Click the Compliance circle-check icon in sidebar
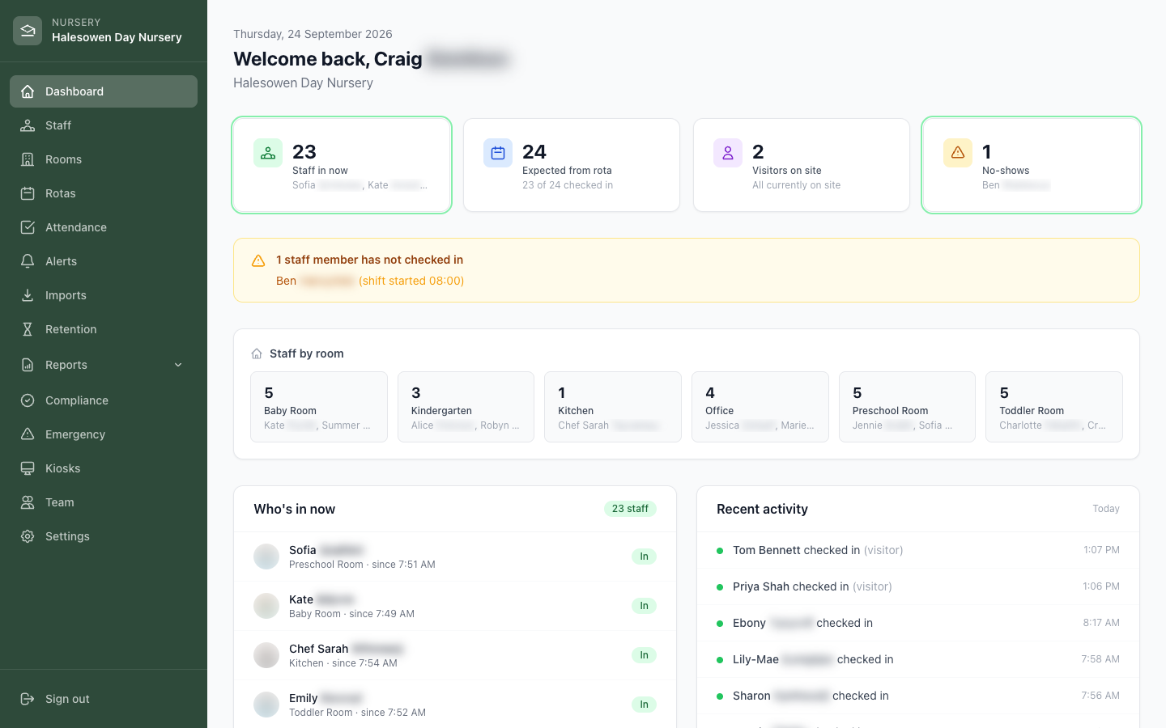 28,400
